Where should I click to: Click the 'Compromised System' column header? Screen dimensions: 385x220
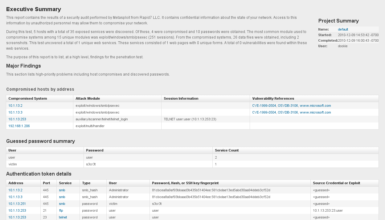tap(28, 98)
